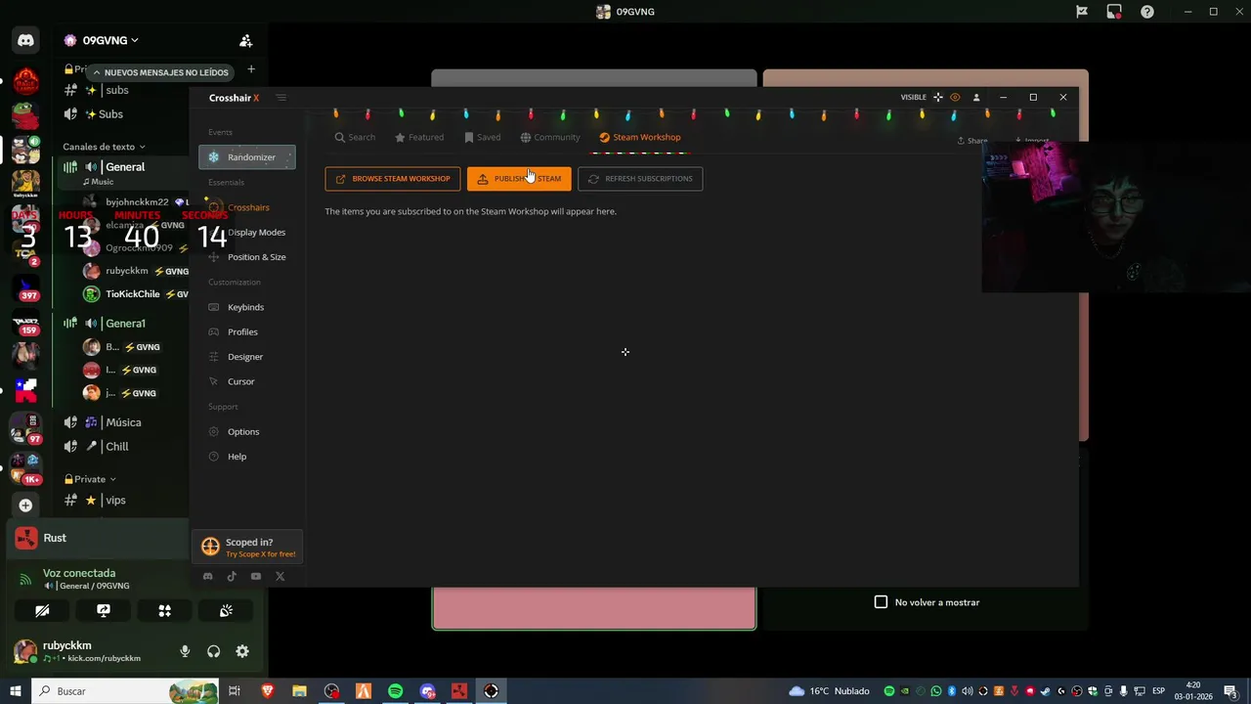The image size is (1251, 704).
Task: Click the Share button in Crosshair X
Action: pyautogui.click(x=972, y=141)
